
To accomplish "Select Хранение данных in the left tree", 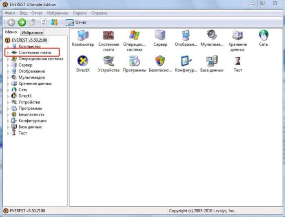I will coord(35,84).
